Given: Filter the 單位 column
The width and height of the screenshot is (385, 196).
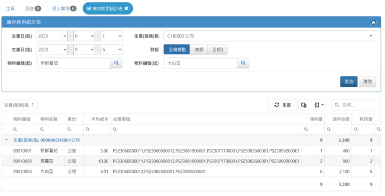Looking at the screenshot, I should tap(69, 129).
